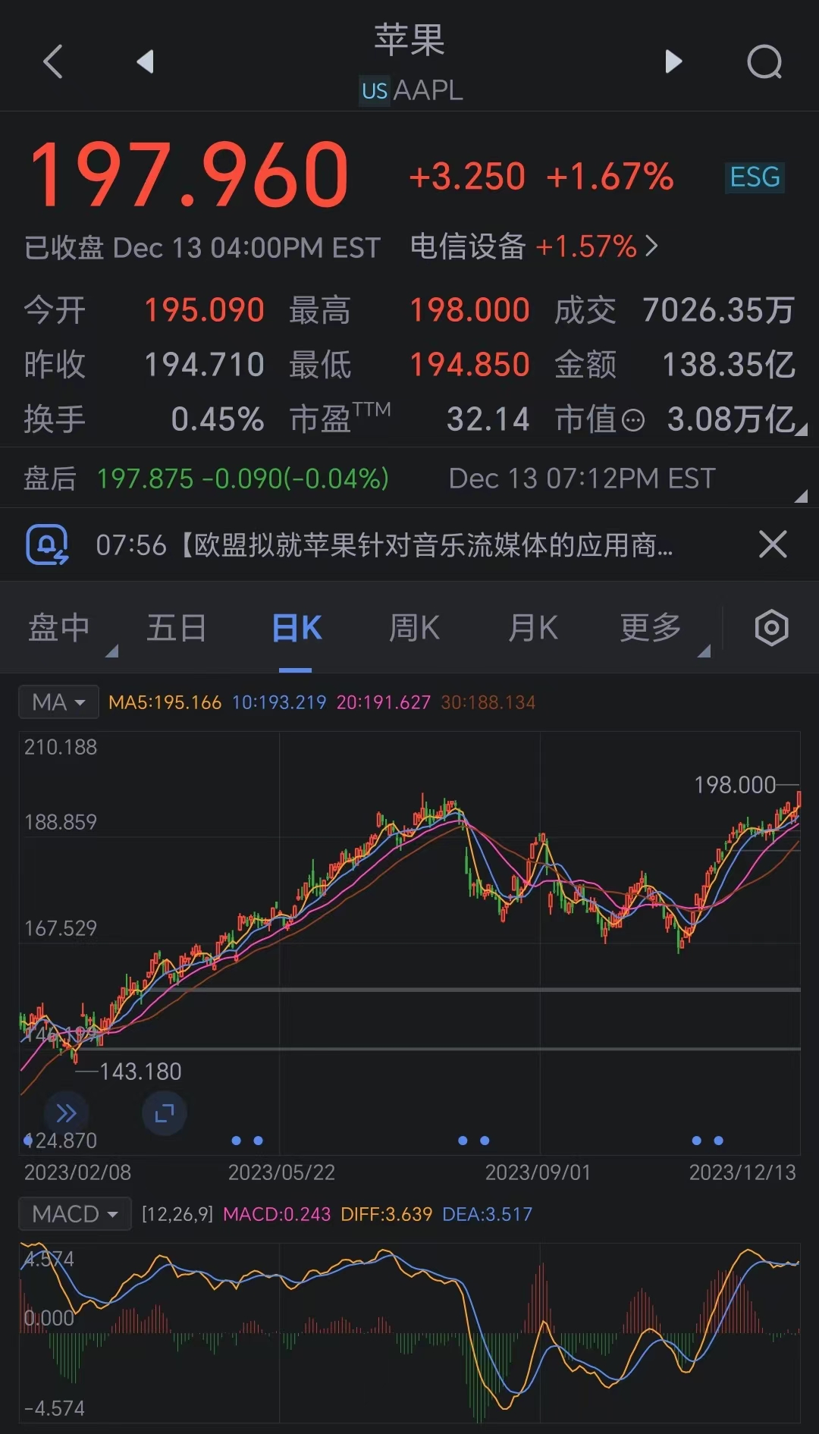Image resolution: width=819 pixels, height=1434 pixels.
Task: Select the 月K monthly candlestick tab
Action: tap(533, 628)
